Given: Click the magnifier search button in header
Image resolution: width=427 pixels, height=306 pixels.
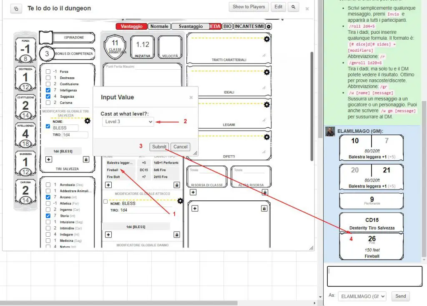Looking at the screenshot, I should coord(293,7).
